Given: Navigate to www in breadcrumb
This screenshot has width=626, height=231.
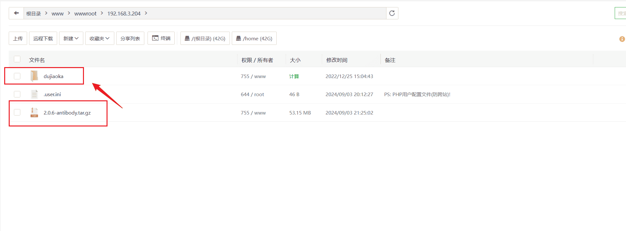Looking at the screenshot, I should 57,14.
